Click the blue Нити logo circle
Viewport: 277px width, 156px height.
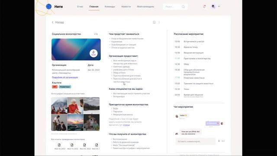point(48,6)
